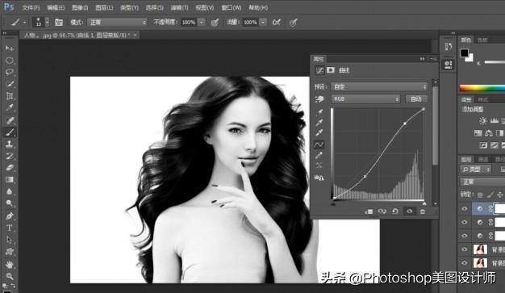Viewport: 505px width, 293px height.
Task: Open the File menu
Action: (31, 7)
